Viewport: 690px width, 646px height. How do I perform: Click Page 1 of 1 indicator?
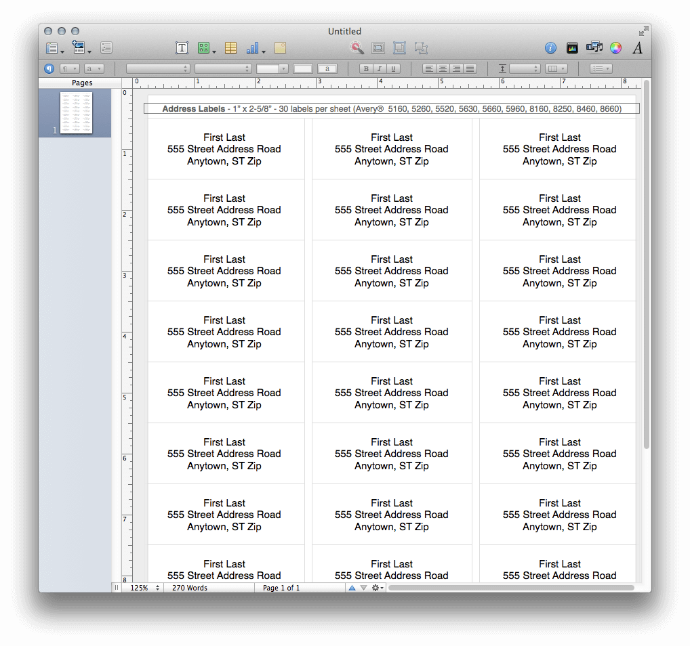point(281,588)
